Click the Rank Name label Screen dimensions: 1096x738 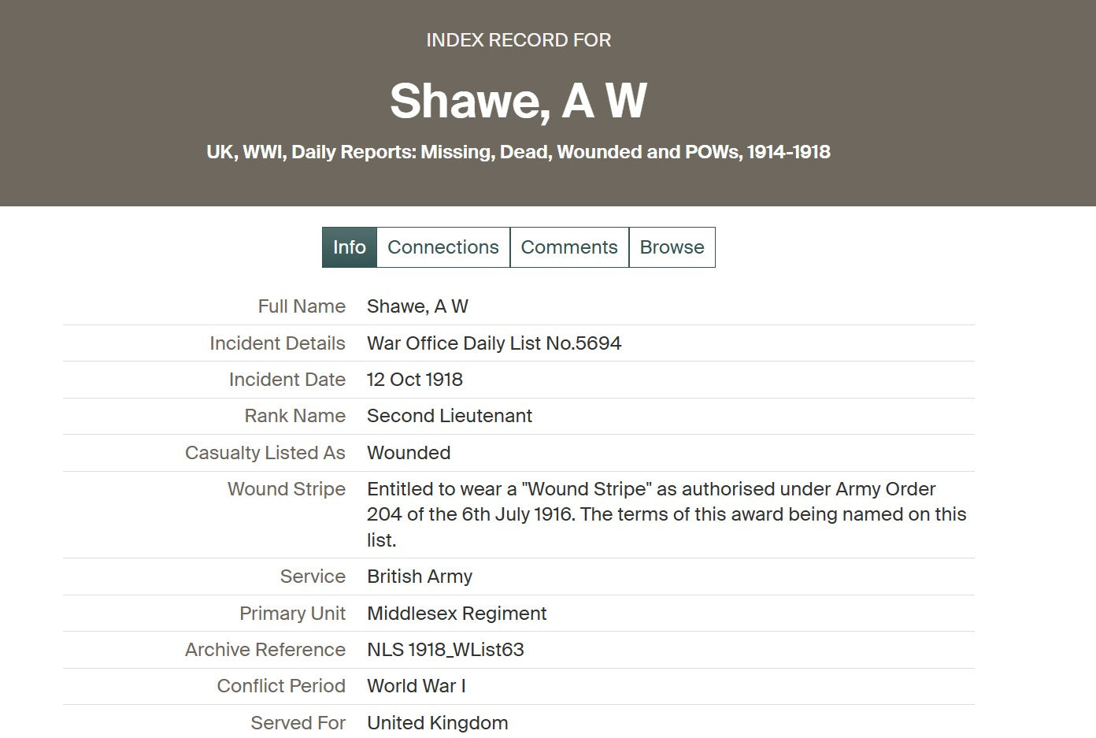click(294, 416)
